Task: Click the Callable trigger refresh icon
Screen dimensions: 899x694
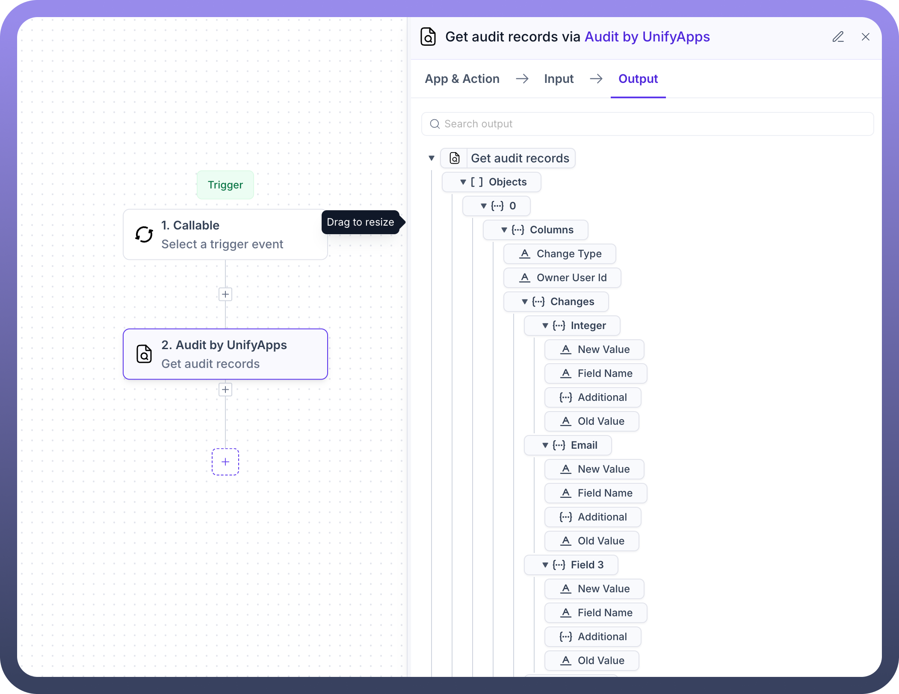Action: point(144,235)
